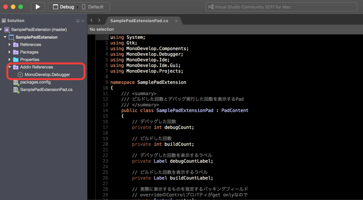Click the closing '/// </summary>' comment line
The image size is (363, 200).
coord(140,105)
